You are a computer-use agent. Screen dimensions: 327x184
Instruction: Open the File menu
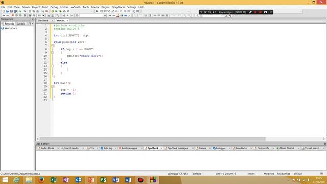pos(3,7)
